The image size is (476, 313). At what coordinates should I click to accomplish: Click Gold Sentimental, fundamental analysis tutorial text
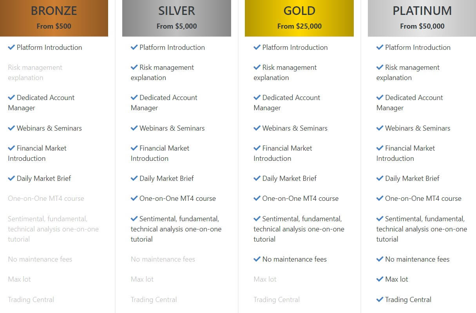[299, 229]
